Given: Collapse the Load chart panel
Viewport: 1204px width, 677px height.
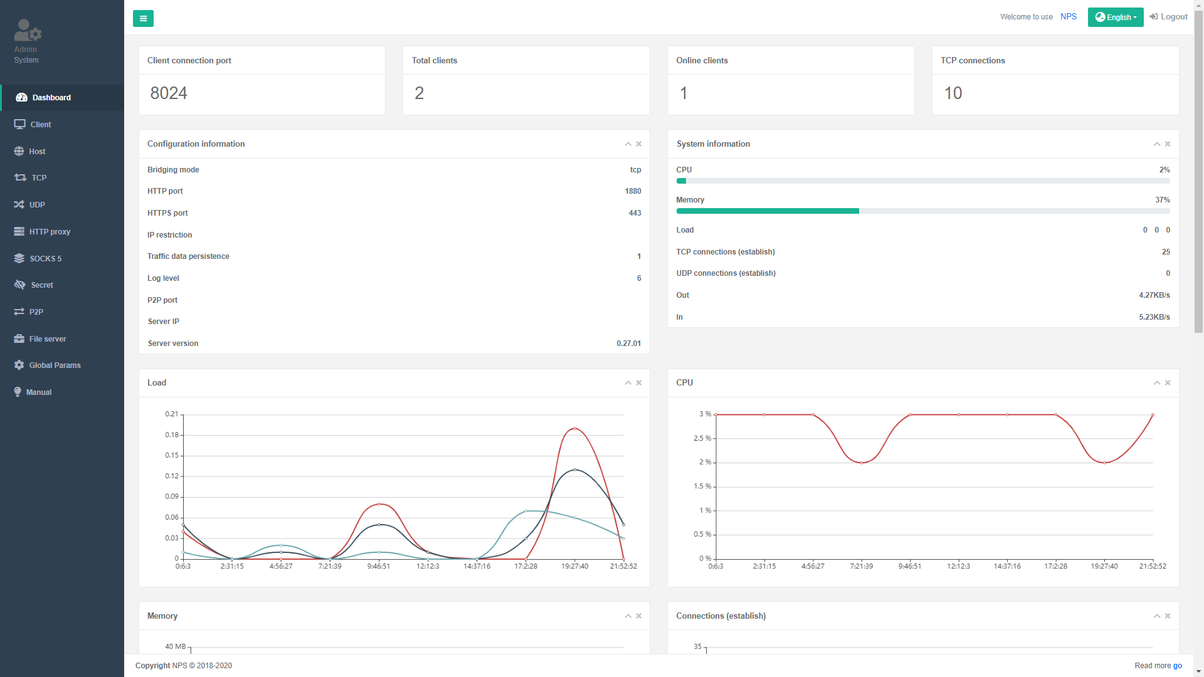Looking at the screenshot, I should coord(628,383).
